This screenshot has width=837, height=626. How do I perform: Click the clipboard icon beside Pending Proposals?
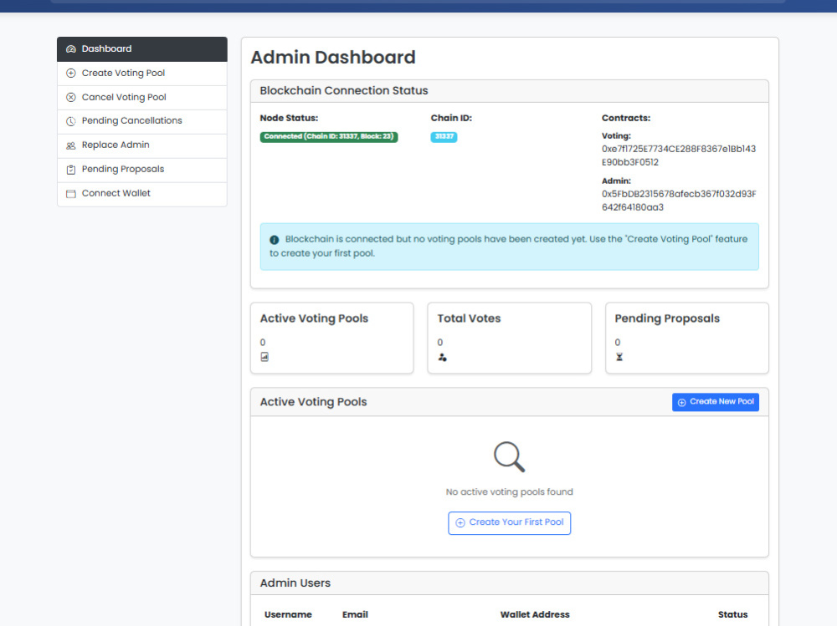71,170
